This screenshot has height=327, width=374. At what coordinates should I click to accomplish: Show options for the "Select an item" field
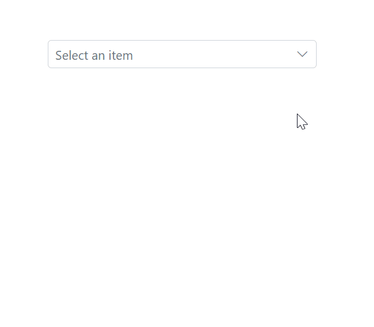182,54
